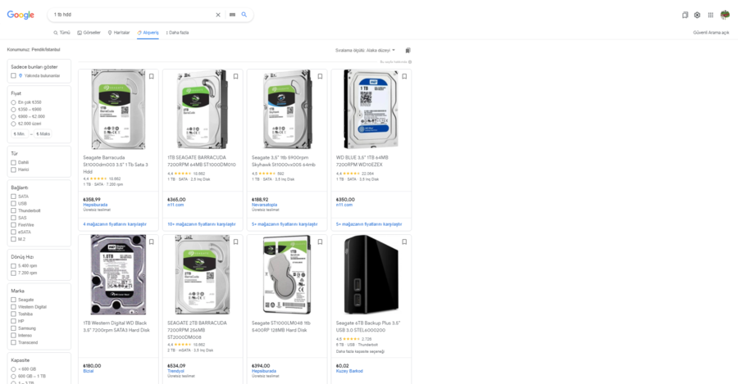Screen dimensions: 738x384
Task: Focus the '1 tb hdd' search field
Action: click(x=132, y=15)
